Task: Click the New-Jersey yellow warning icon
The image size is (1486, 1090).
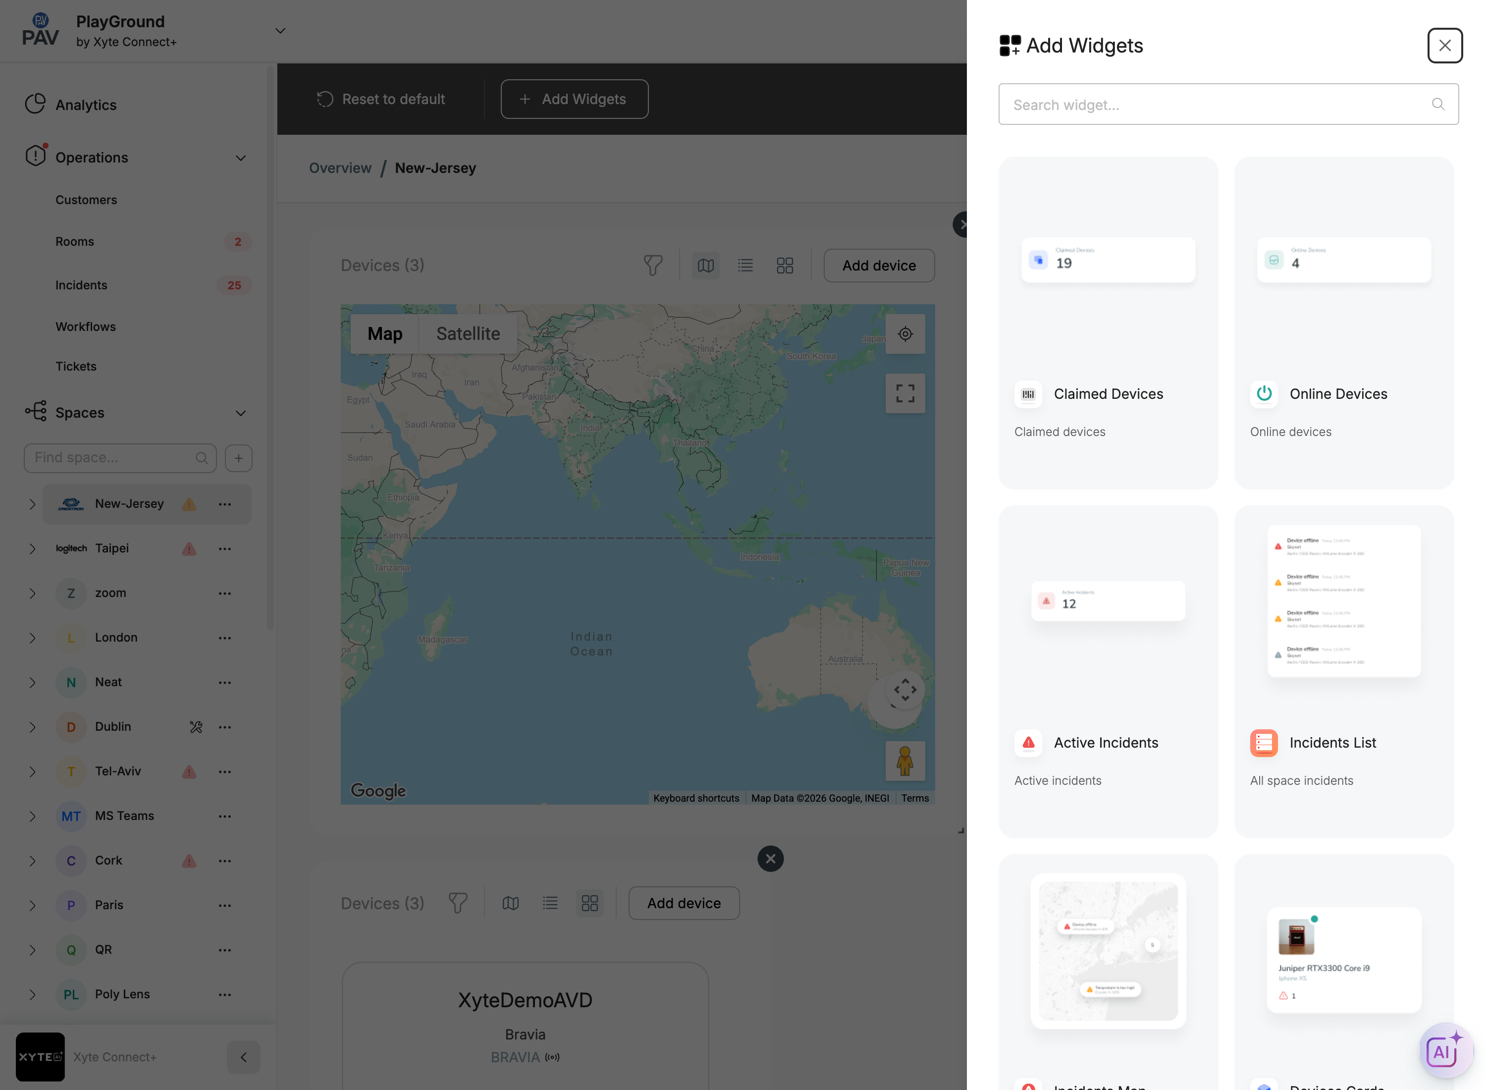Action: [189, 504]
